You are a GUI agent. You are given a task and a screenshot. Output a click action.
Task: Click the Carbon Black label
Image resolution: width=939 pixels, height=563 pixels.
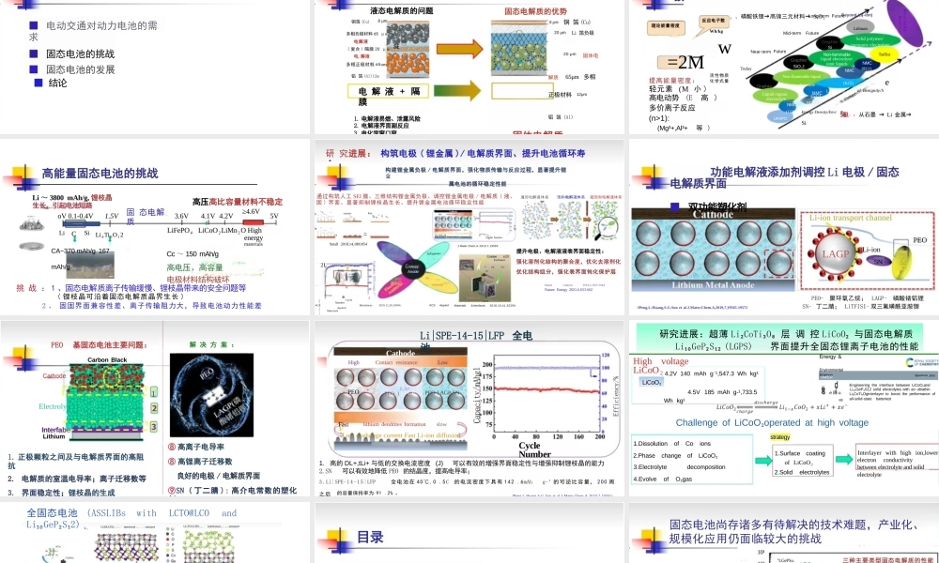pyautogui.click(x=107, y=360)
